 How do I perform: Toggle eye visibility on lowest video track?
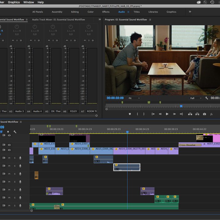pos(9,150)
